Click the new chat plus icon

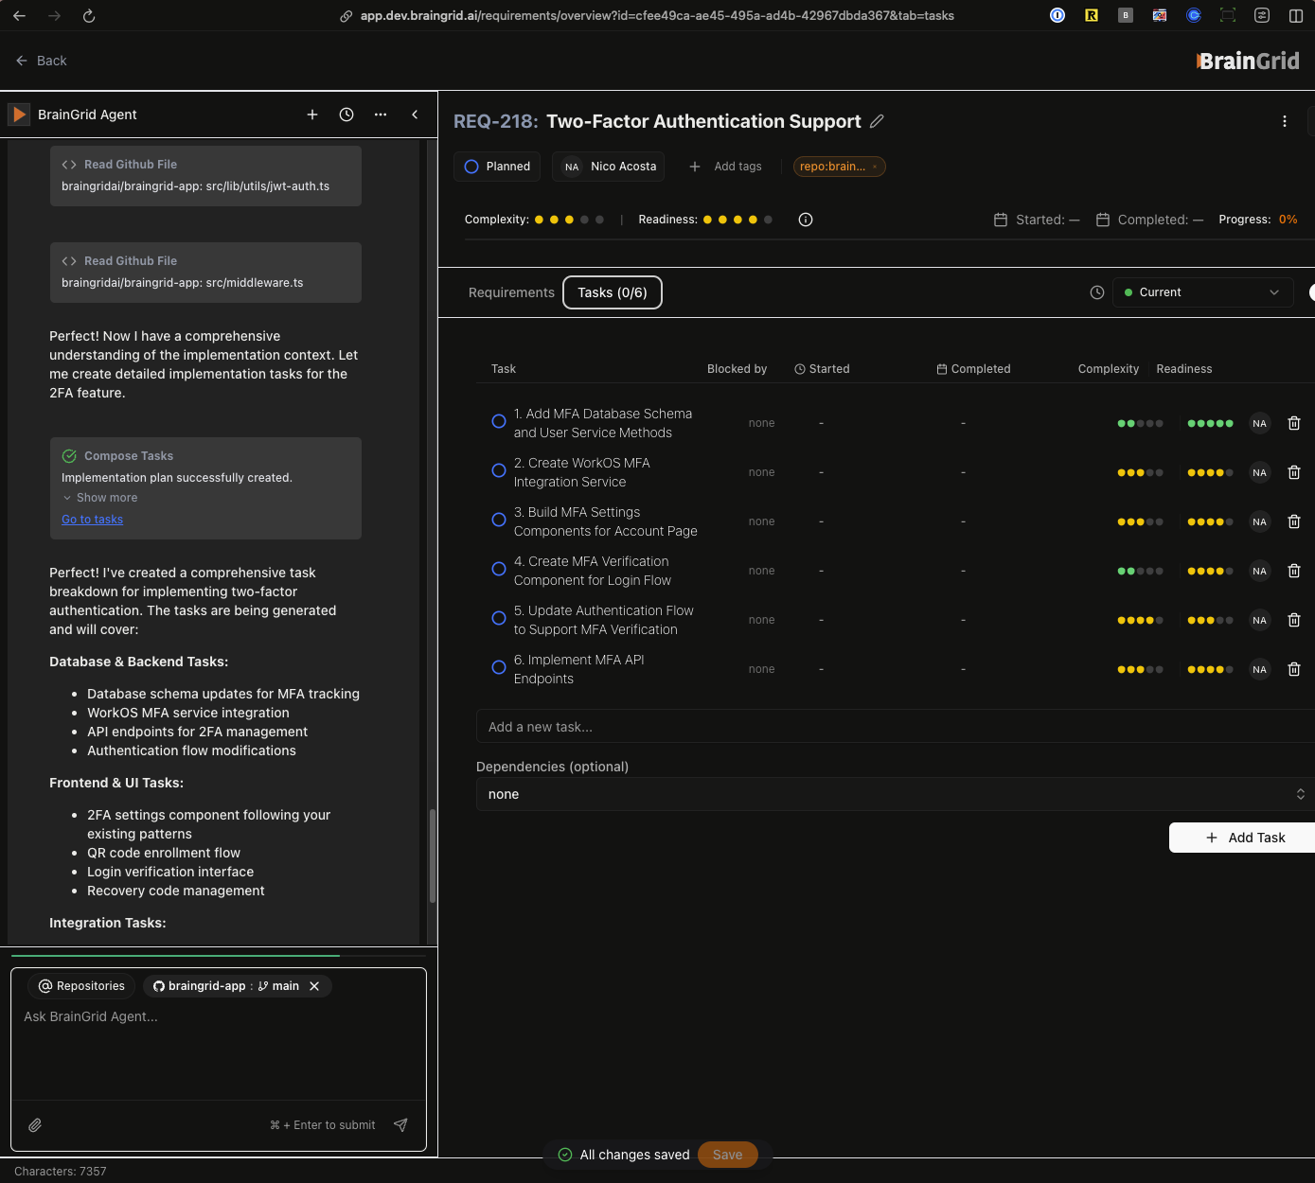(312, 115)
